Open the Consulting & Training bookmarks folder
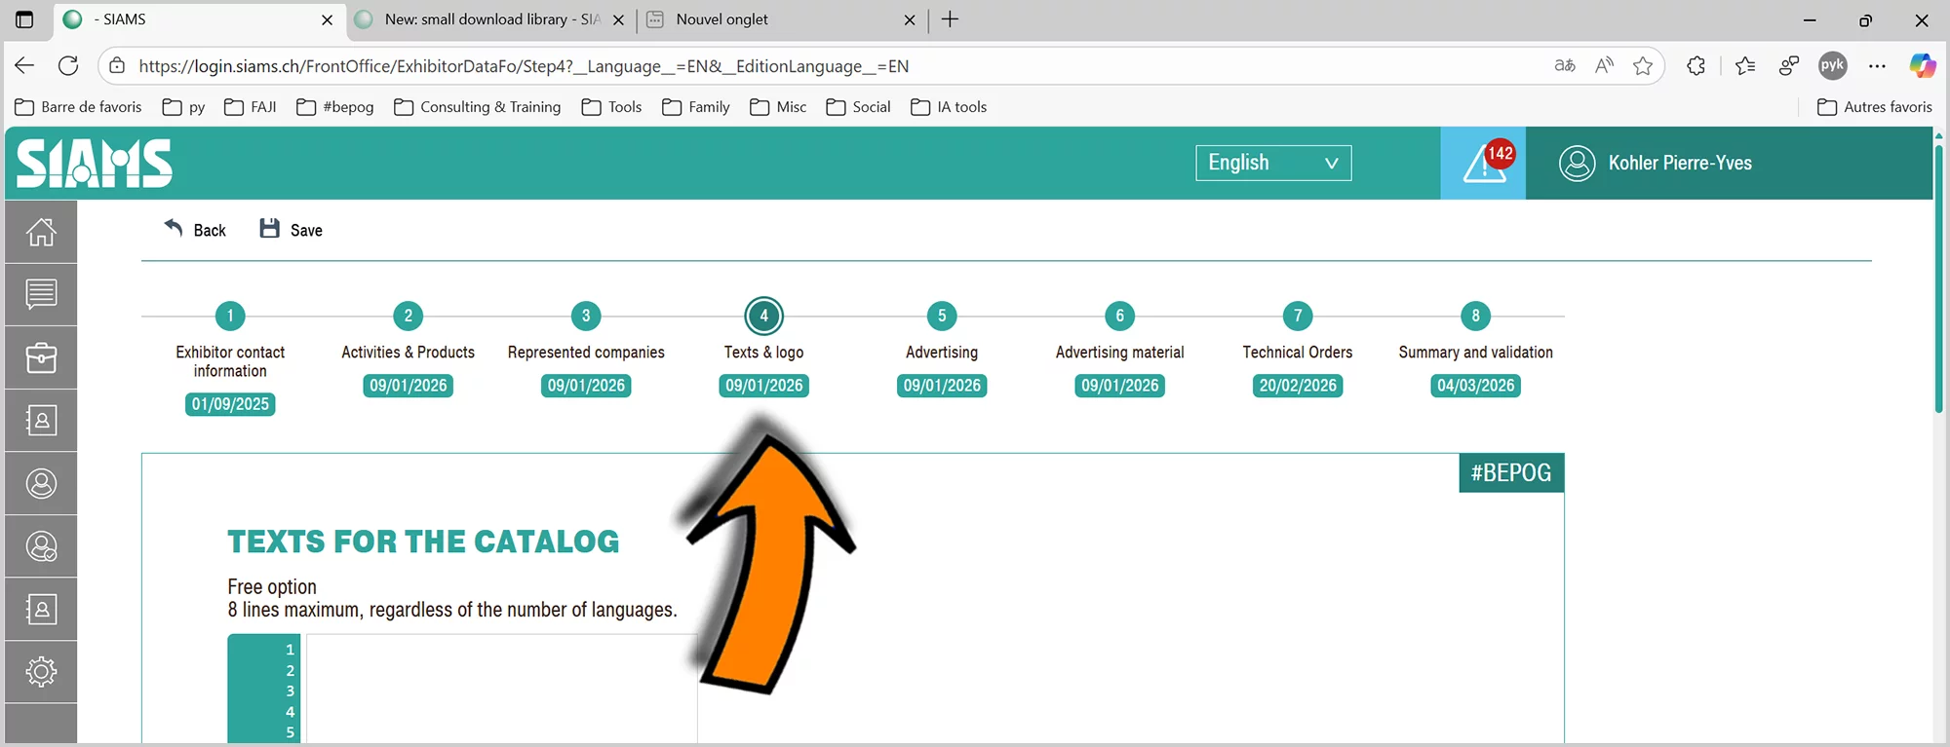This screenshot has height=747, width=1950. [478, 107]
